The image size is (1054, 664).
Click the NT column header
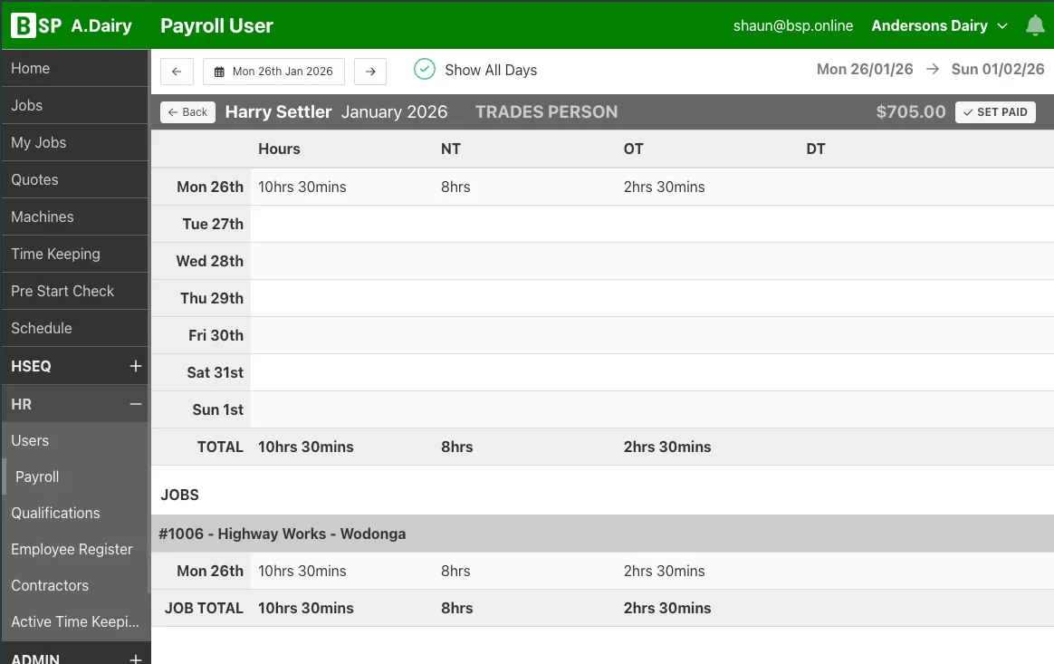coord(450,149)
